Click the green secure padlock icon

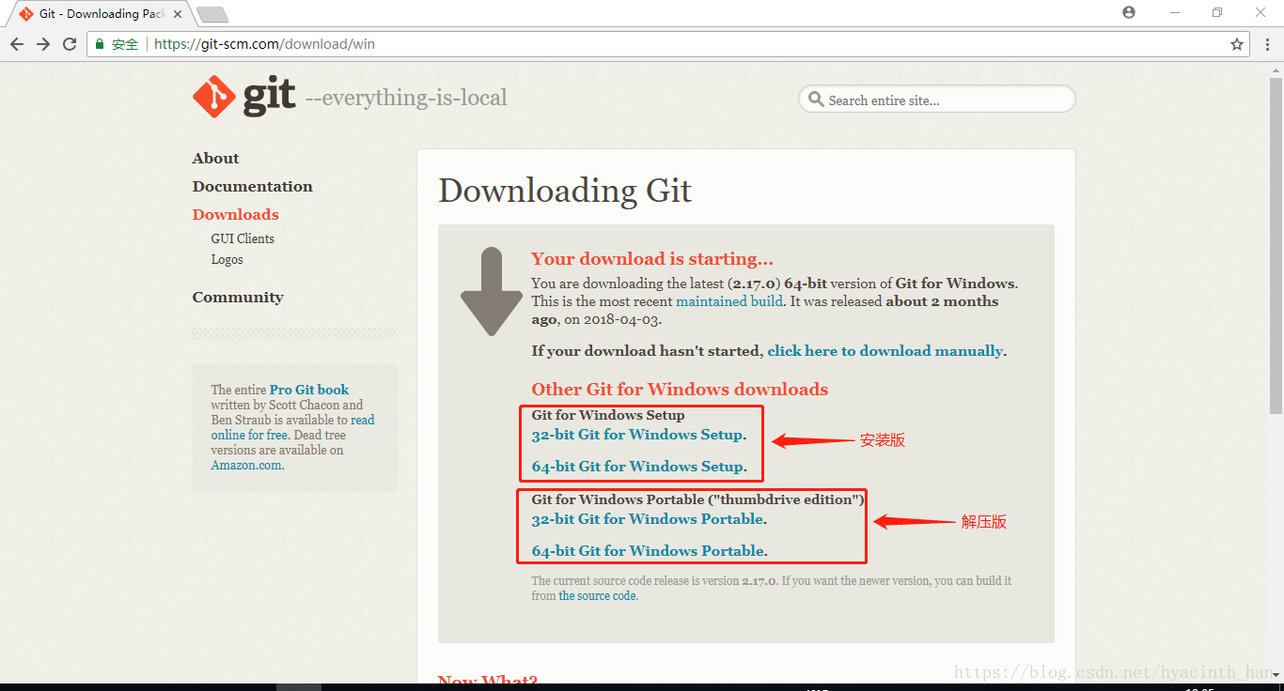pyautogui.click(x=100, y=44)
